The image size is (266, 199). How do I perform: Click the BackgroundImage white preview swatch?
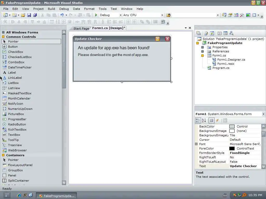(x=232, y=131)
